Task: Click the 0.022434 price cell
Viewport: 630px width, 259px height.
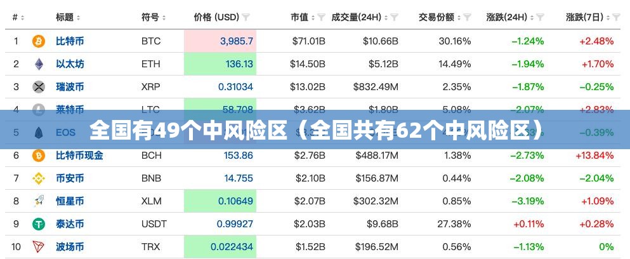Action: [x=220, y=246]
